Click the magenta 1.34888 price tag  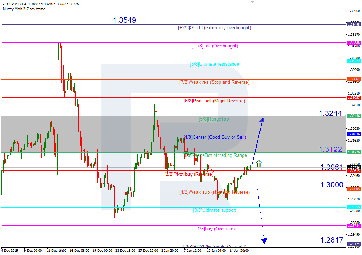[354, 42]
